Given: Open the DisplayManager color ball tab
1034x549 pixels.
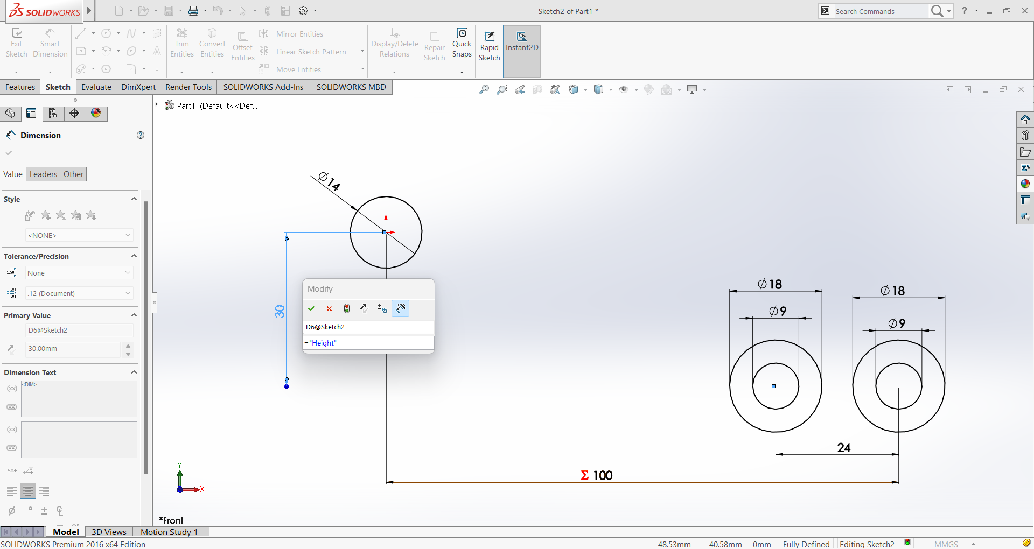Looking at the screenshot, I should (x=96, y=114).
